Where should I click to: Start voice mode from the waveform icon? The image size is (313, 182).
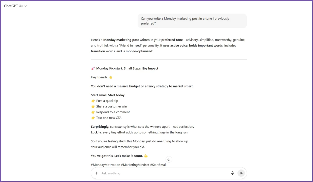[241, 173]
